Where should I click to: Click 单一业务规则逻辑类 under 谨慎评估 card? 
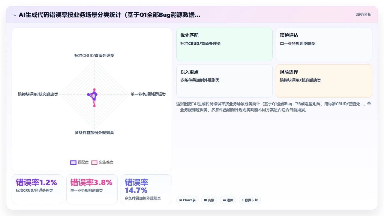(298, 43)
